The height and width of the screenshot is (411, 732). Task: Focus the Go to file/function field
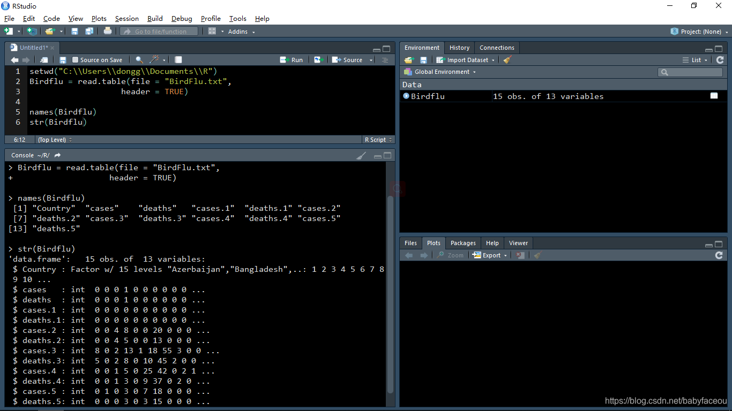159,32
